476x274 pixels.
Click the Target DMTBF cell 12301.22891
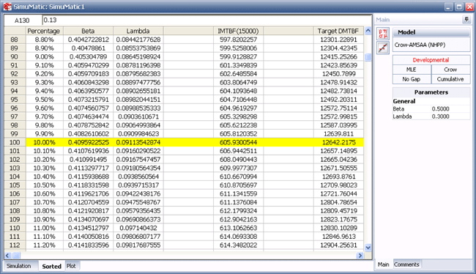[338, 40]
